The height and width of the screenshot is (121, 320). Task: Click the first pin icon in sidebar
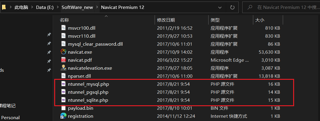pos(49,35)
